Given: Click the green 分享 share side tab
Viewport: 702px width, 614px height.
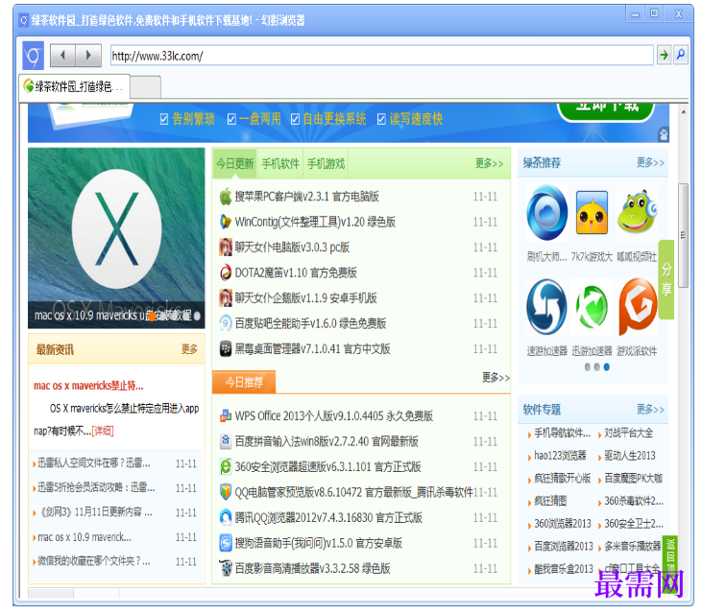Looking at the screenshot, I should [x=666, y=279].
